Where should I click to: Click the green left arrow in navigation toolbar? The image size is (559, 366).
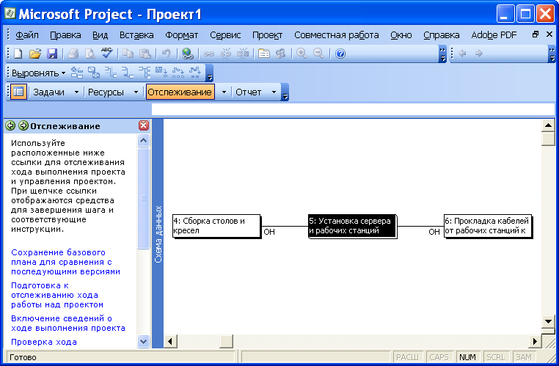(x=462, y=54)
